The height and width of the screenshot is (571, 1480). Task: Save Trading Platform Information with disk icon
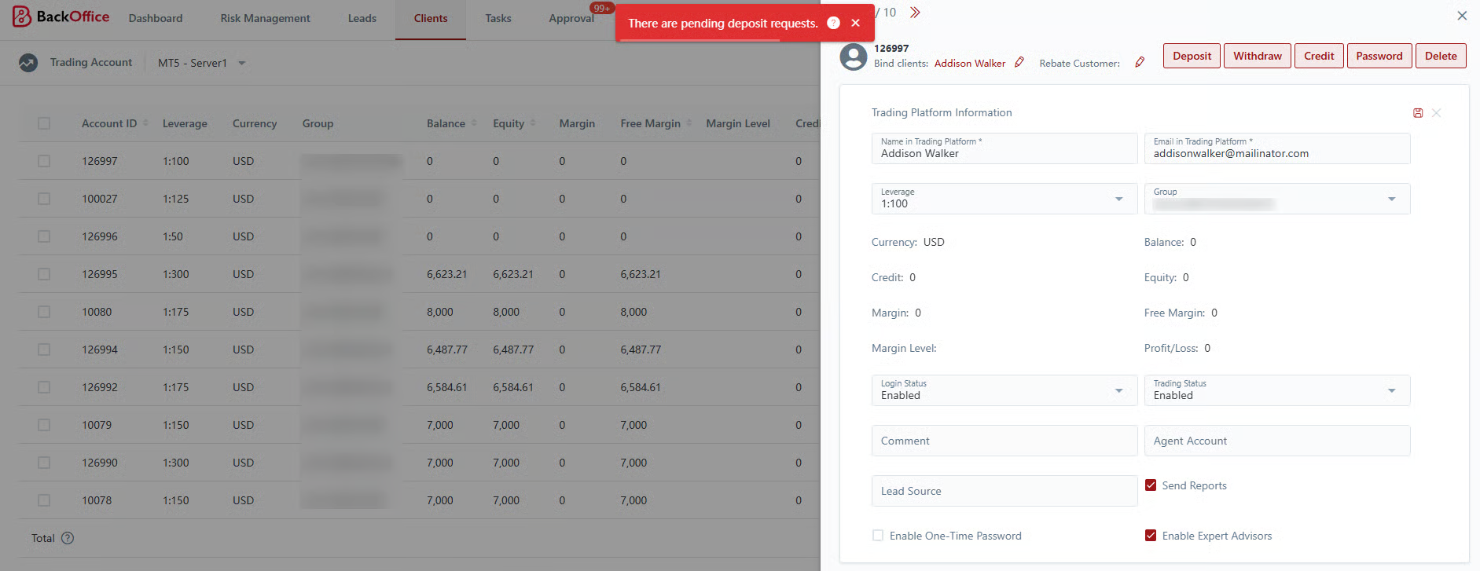tap(1418, 113)
